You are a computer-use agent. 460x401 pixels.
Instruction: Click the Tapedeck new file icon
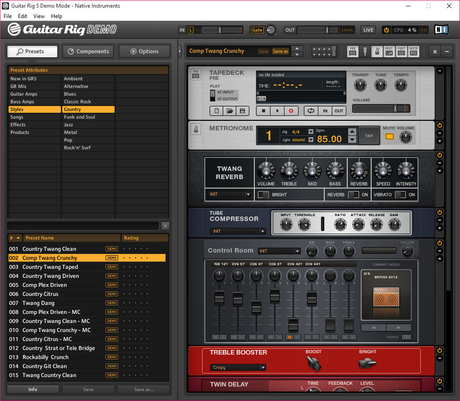[216, 111]
